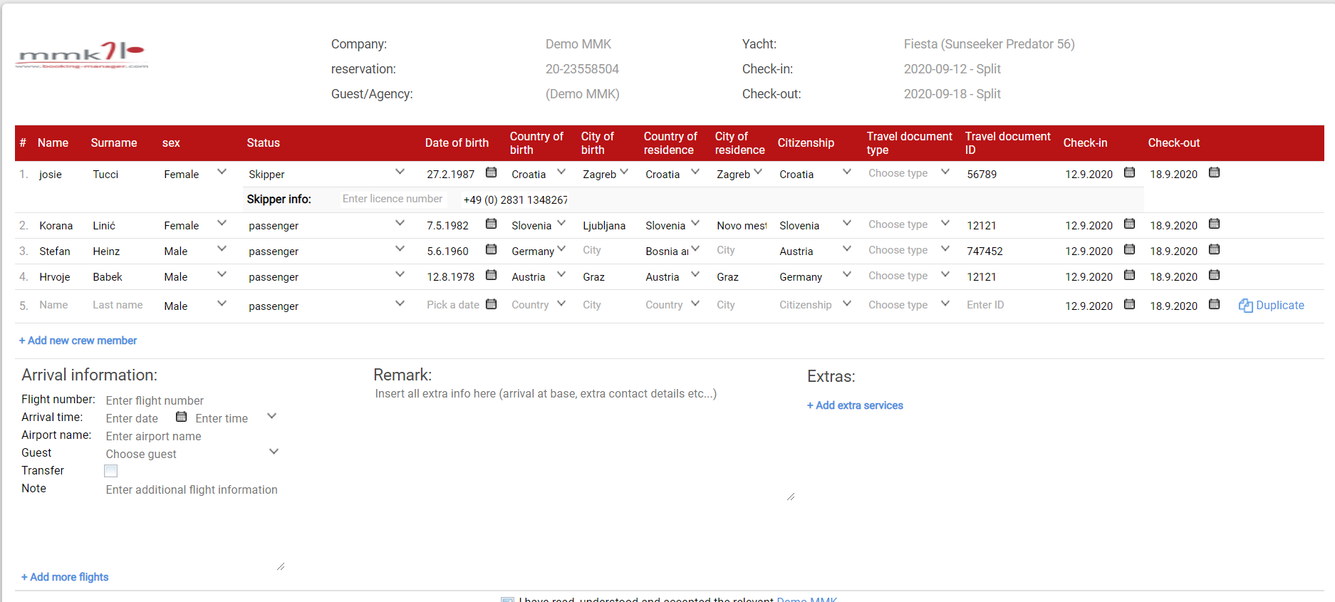This screenshot has height=602, width=1335.
Task: Open row 5 Citizenship dropdown
Action: [847, 304]
